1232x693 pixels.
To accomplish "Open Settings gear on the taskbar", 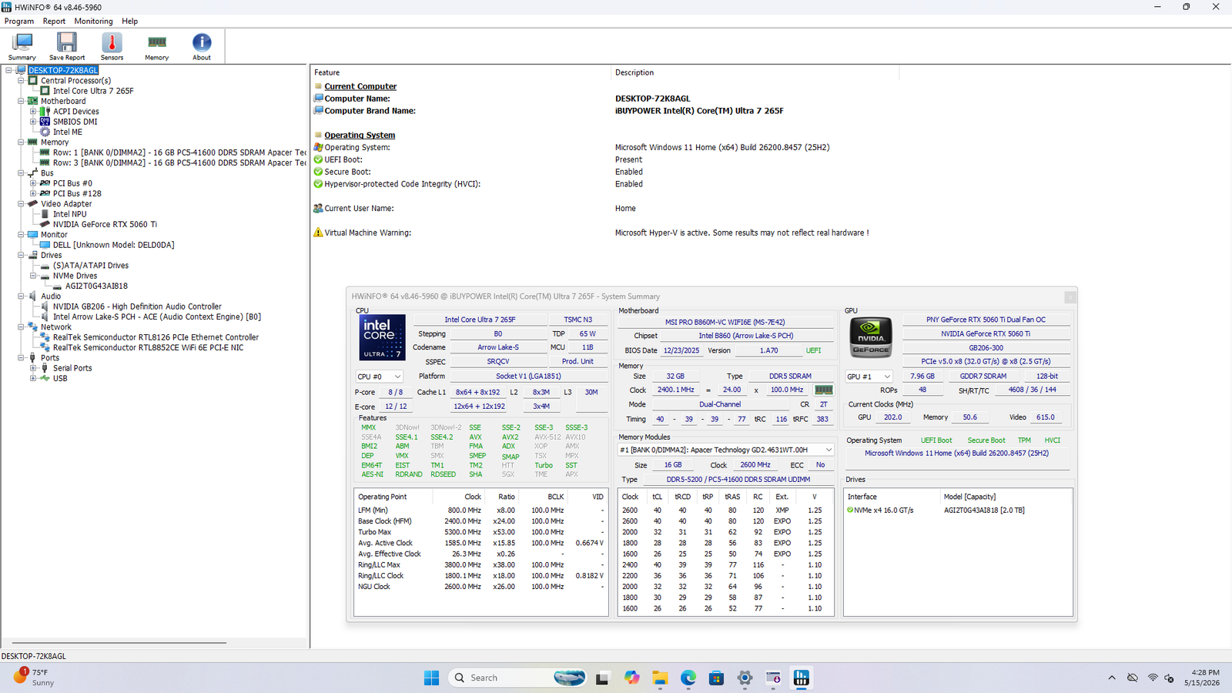I will click(x=745, y=678).
